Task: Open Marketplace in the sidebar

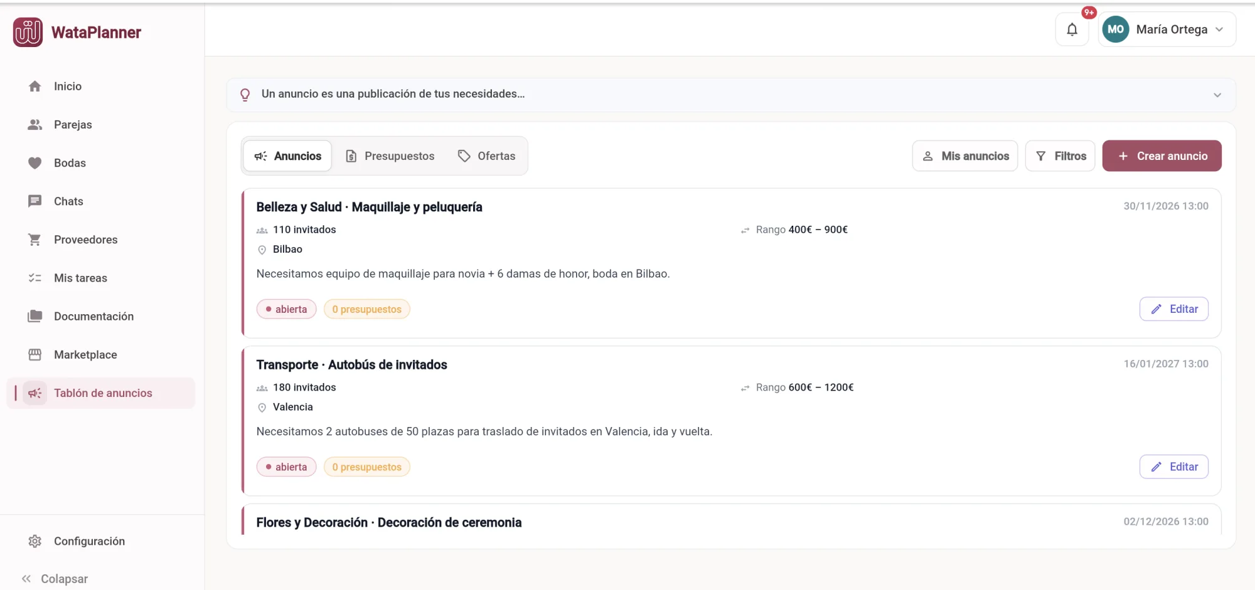Action: point(101,355)
